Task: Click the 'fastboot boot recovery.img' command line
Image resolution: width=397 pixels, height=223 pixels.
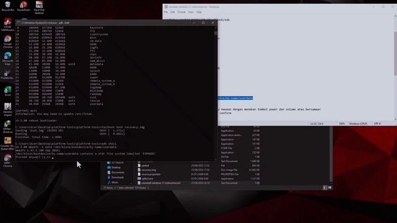Action: (80, 127)
